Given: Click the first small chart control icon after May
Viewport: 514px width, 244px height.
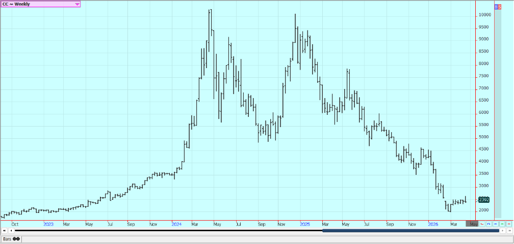Looking at the screenshot, I should (482, 224).
